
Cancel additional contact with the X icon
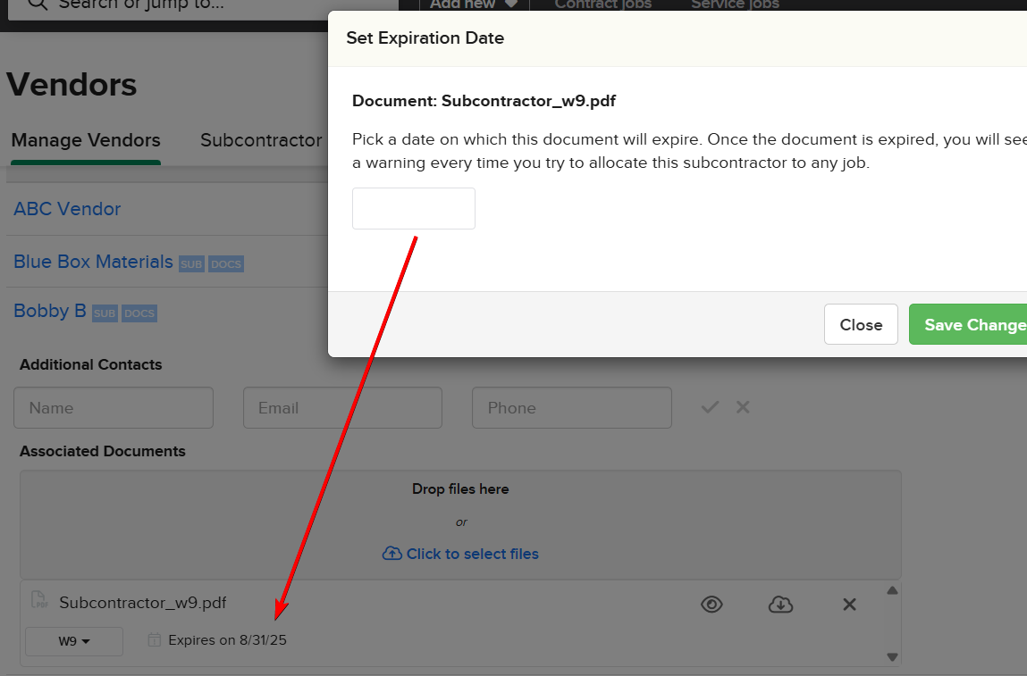click(743, 407)
